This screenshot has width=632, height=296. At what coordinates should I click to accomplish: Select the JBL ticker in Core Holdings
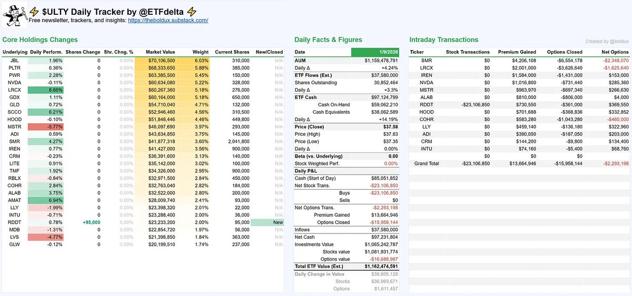14,61
